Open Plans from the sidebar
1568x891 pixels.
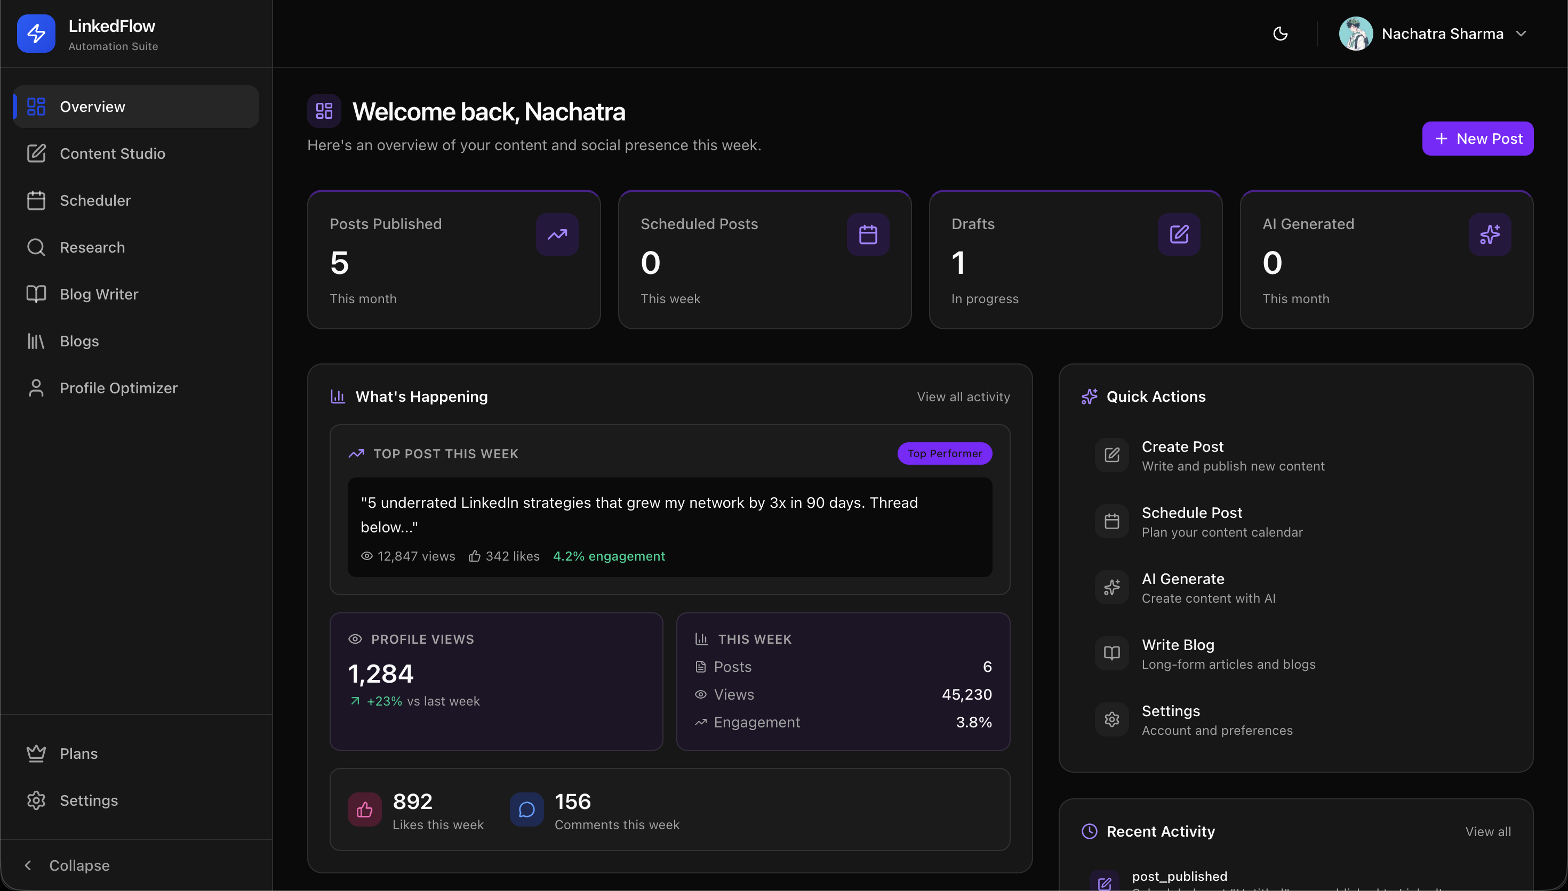136,754
